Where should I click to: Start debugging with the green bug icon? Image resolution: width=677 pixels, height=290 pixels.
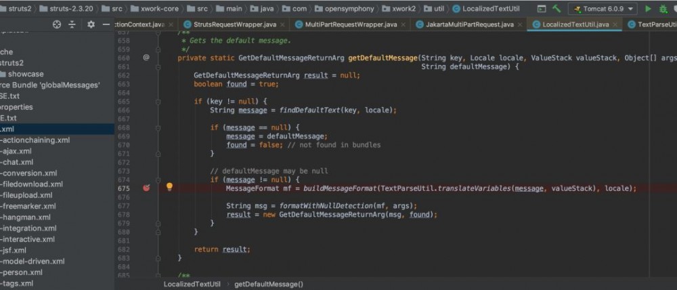coord(663,9)
